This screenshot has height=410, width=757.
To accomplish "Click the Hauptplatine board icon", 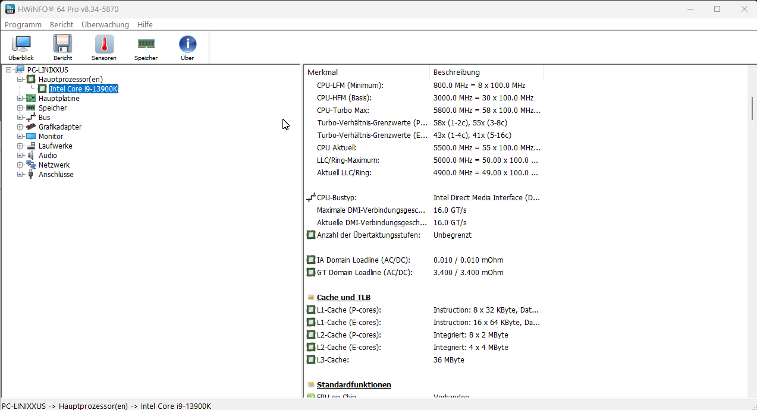I will pos(31,98).
